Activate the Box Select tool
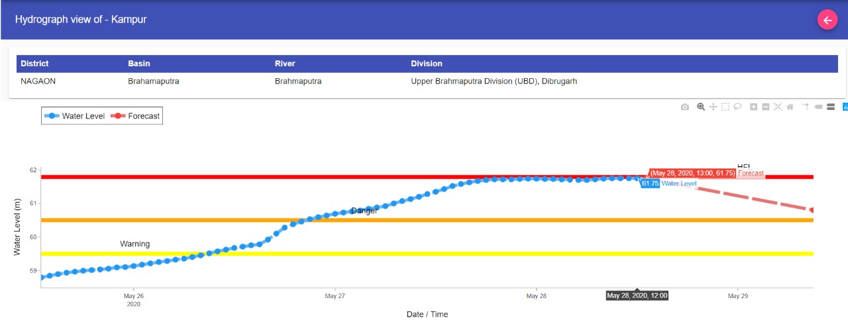This screenshot has height=322, width=848. point(725,107)
